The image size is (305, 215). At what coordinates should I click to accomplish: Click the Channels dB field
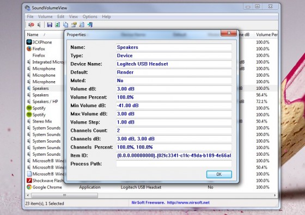(174, 139)
